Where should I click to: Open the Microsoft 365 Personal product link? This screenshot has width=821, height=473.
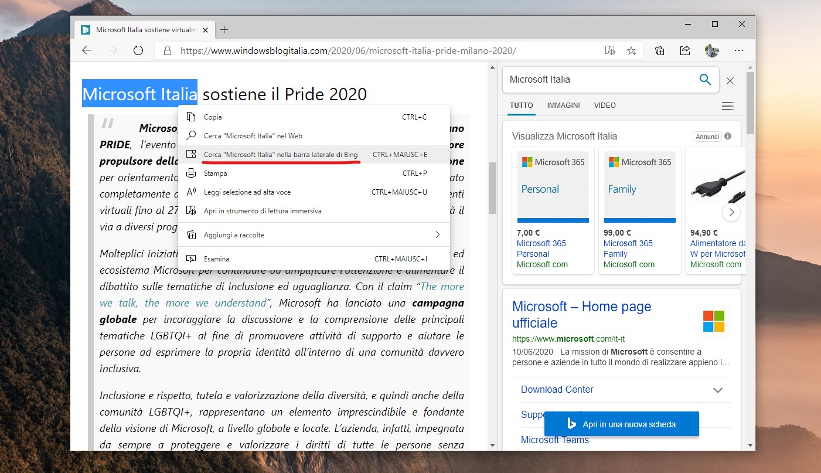pyautogui.click(x=541, y=249)
